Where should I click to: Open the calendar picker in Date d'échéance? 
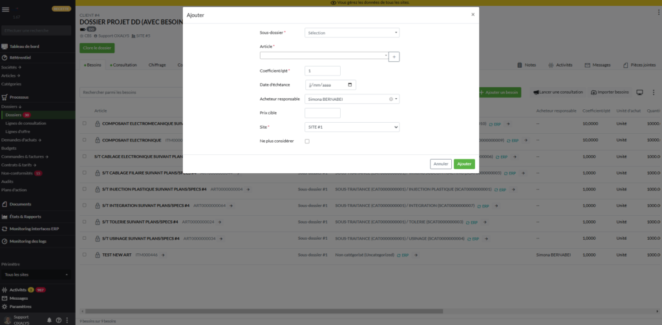click(x=350, y=85)
